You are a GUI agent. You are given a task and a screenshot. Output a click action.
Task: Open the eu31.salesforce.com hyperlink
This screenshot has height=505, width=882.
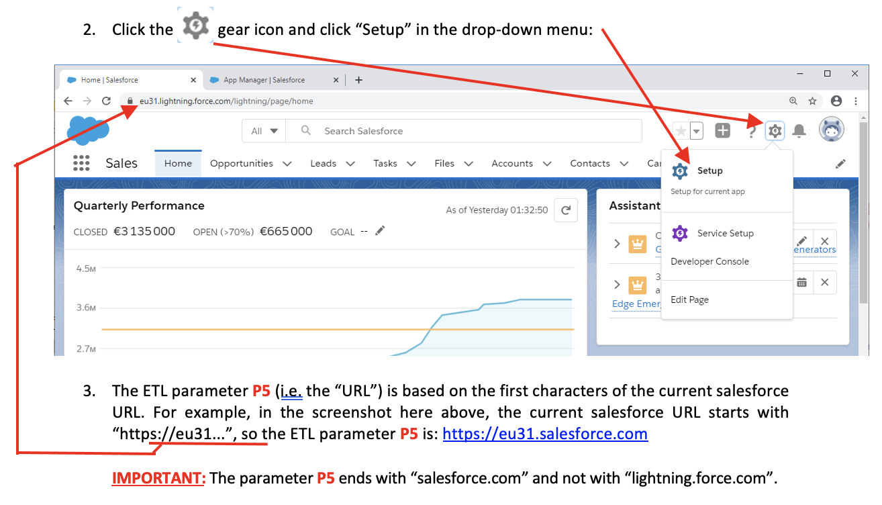(545, 434)
